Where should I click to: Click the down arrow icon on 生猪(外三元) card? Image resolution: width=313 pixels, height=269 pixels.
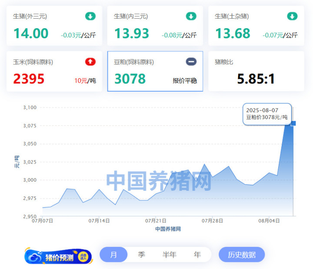(x=90, y=16)
